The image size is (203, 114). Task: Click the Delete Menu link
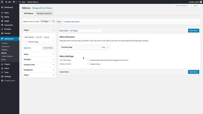64,72
